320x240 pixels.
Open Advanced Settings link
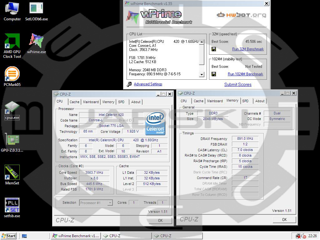coord(148,84)
